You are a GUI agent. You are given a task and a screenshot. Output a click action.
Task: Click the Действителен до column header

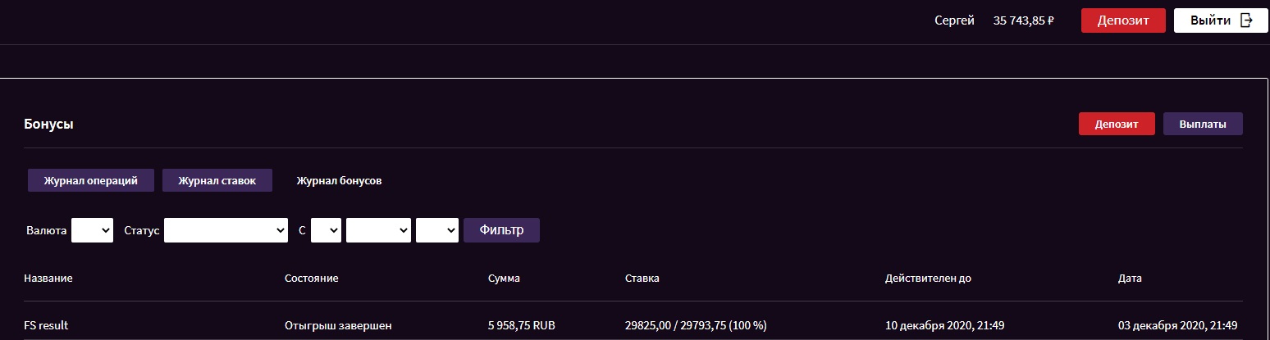point(928,278)
